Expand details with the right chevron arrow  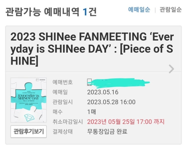(x=171, y=69)
